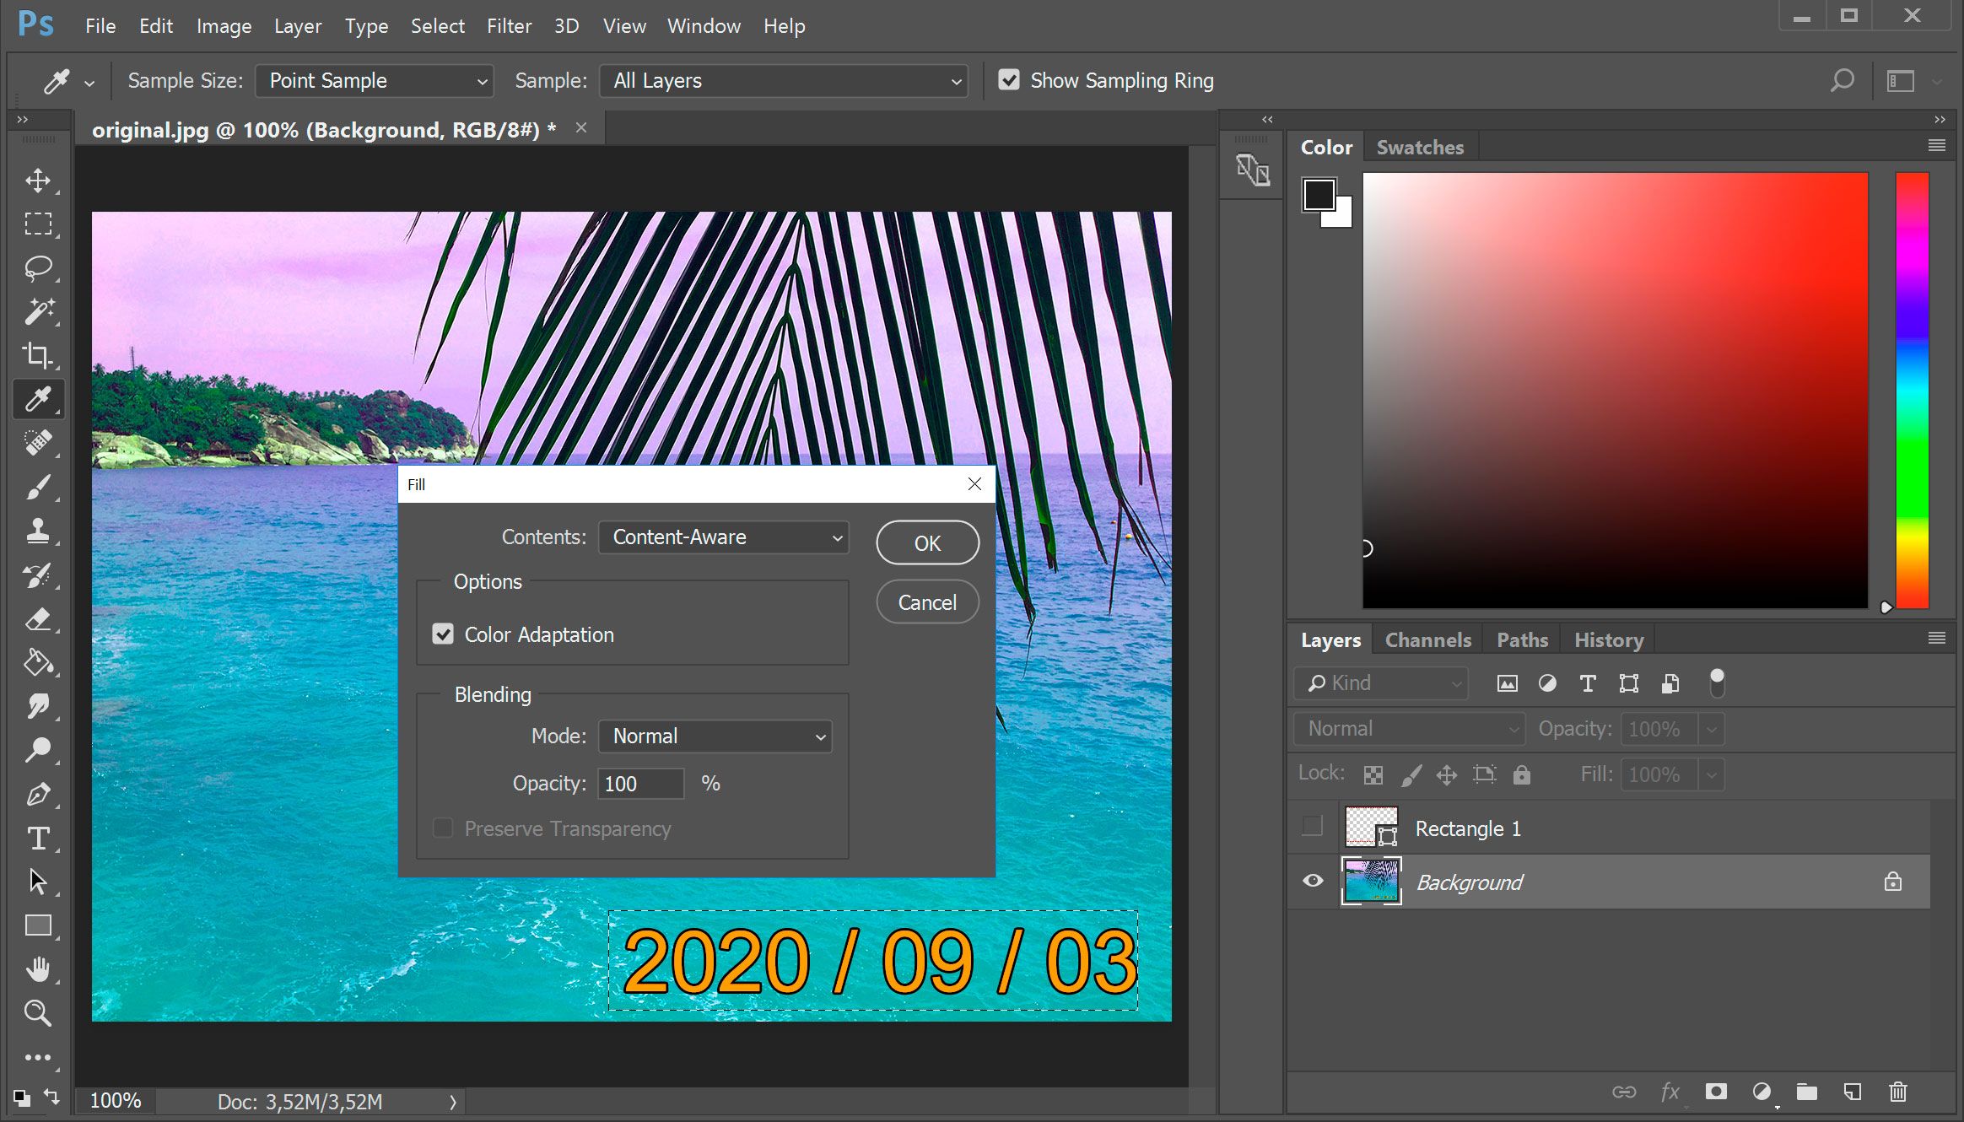Image resolution: width=1964 pixels, height=1122 pixels.
Task: Expand Sample dropdown to All Layers
Action: (782, 79)
